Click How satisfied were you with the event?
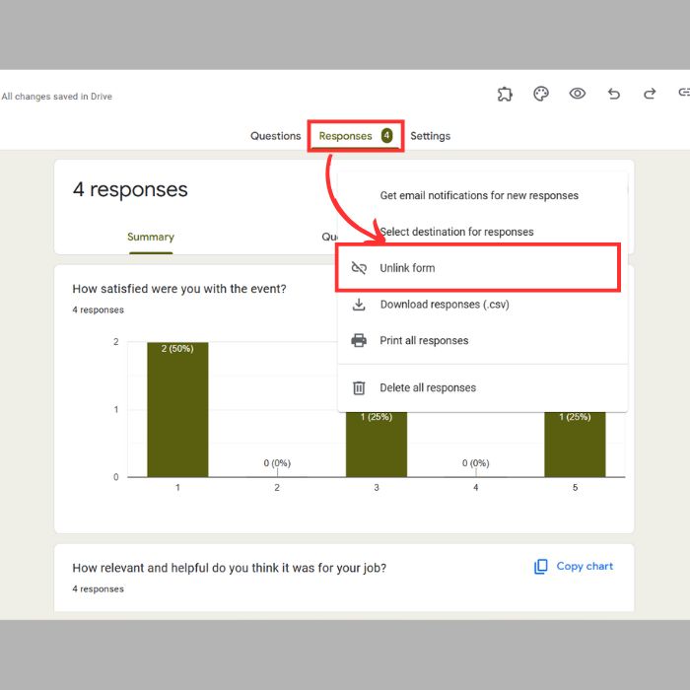 click(x=179, y=289)
